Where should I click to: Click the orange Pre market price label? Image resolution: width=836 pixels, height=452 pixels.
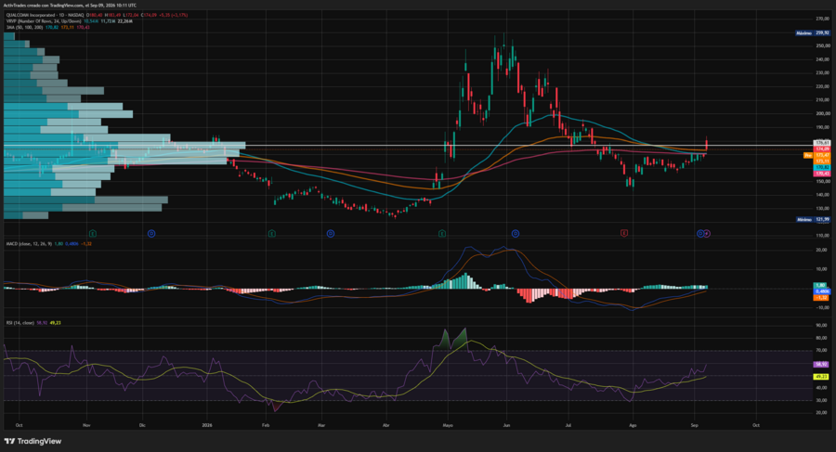pos(808,155)
